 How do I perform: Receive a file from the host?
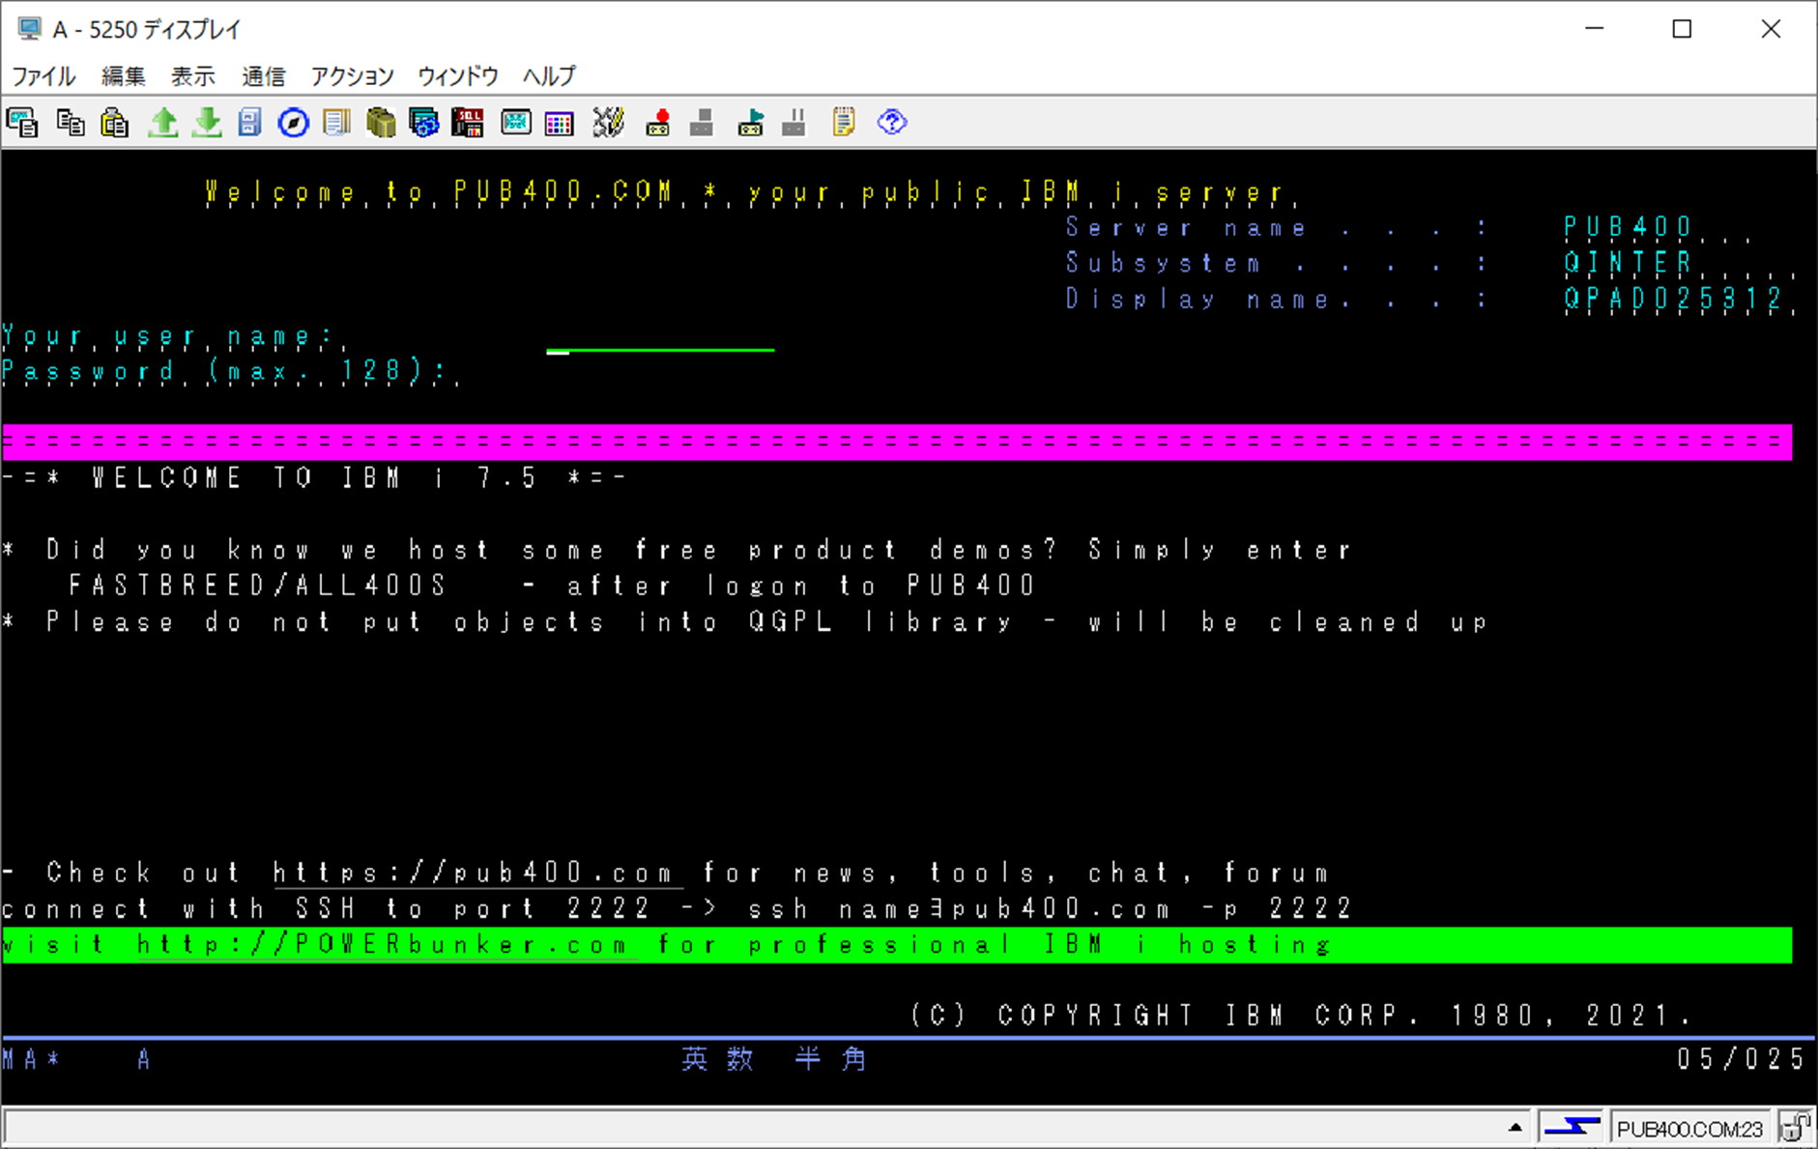[x=206, y=123]
